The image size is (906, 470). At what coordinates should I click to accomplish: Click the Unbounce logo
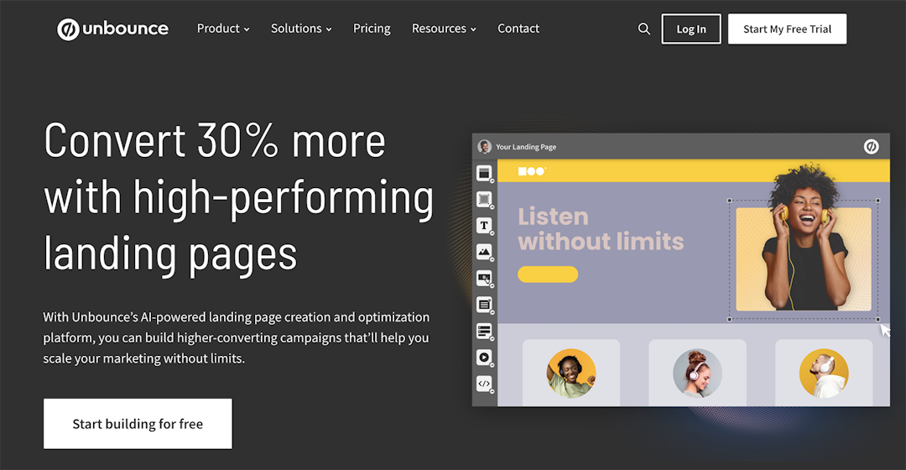[112, 29]
